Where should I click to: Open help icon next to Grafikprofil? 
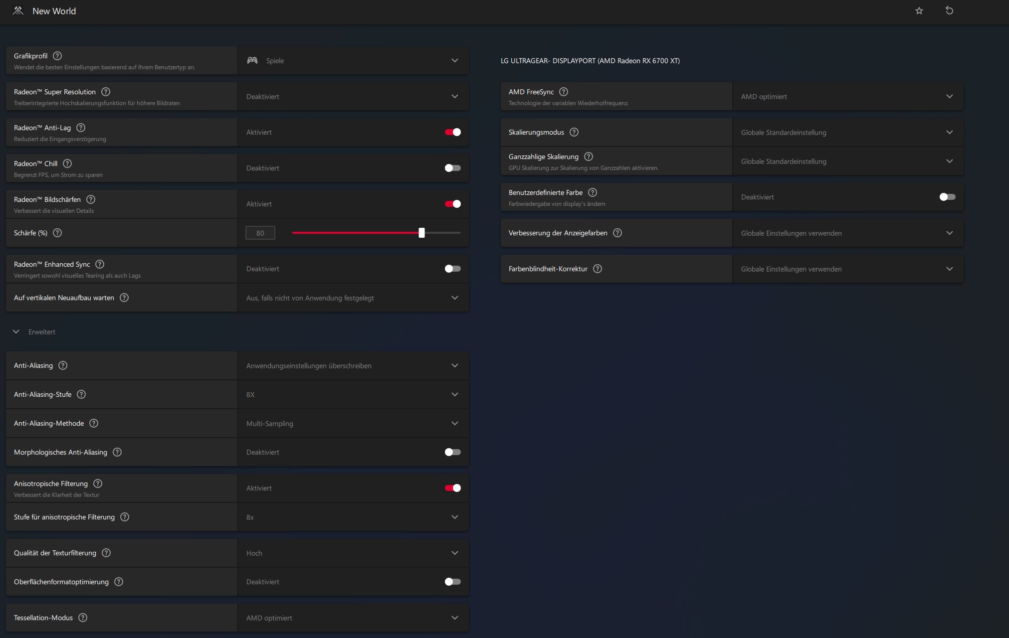(57, 56)
